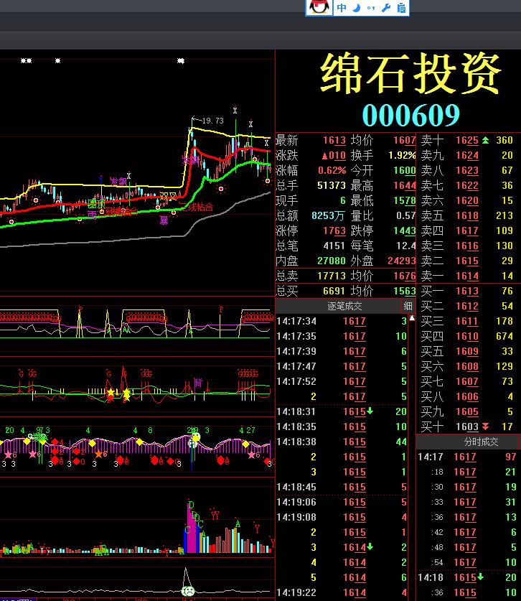Click the 14:17 minute trade row
Image resolution: width=521 pixels, height=601 pixels.
(x=467, y=457)
